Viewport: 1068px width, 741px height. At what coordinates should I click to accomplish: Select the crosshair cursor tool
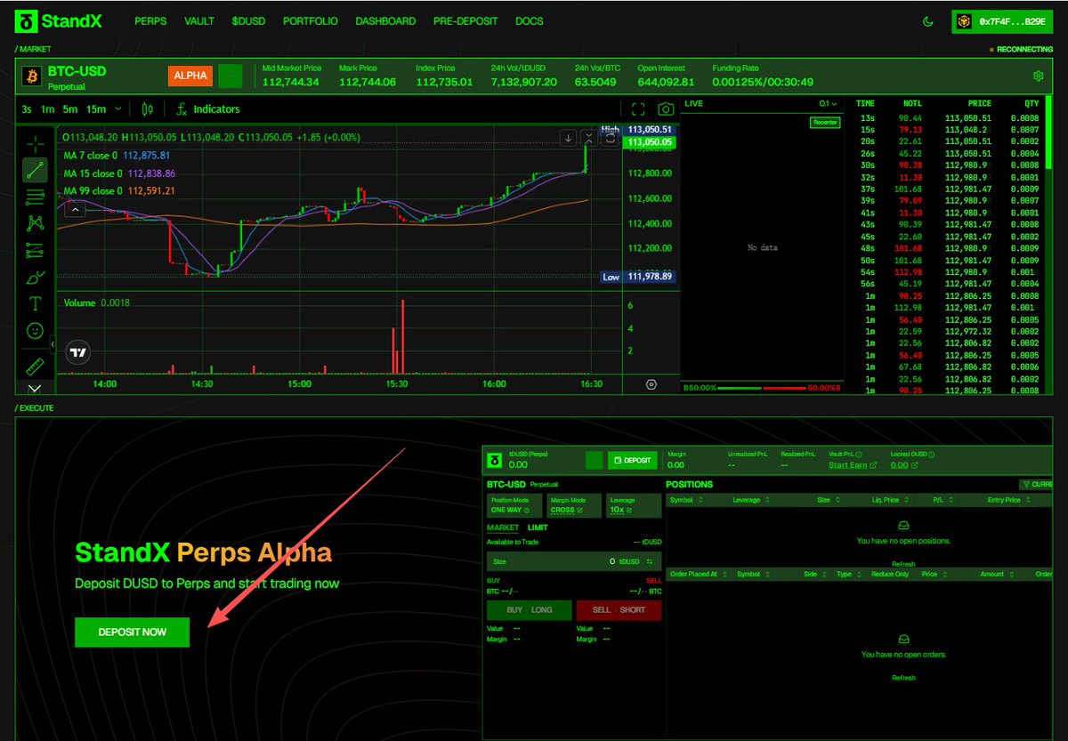click(35, 143)
